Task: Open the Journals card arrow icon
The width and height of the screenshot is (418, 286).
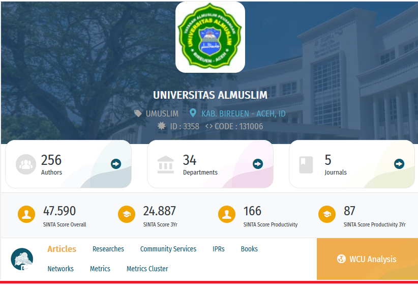Action: click(x=399, y=164)
